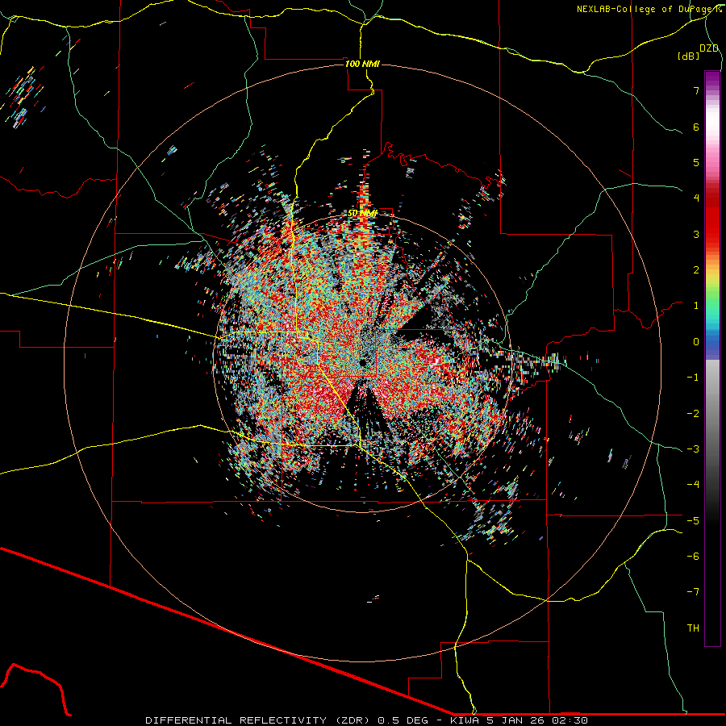Click the vertical color scale bar

coord(712,359)
